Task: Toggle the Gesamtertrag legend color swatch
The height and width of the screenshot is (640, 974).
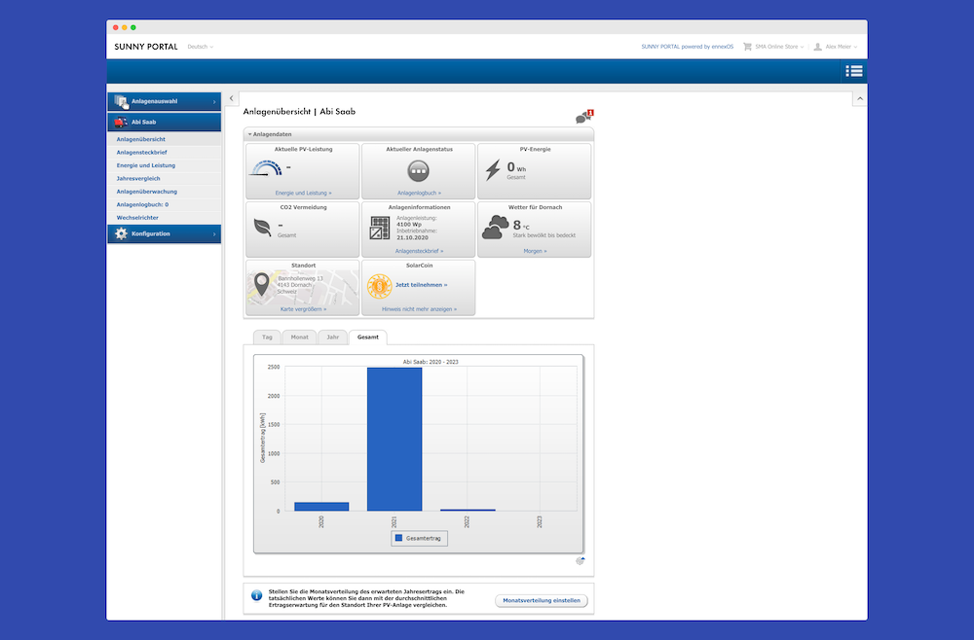Action: tap(398, 538)
